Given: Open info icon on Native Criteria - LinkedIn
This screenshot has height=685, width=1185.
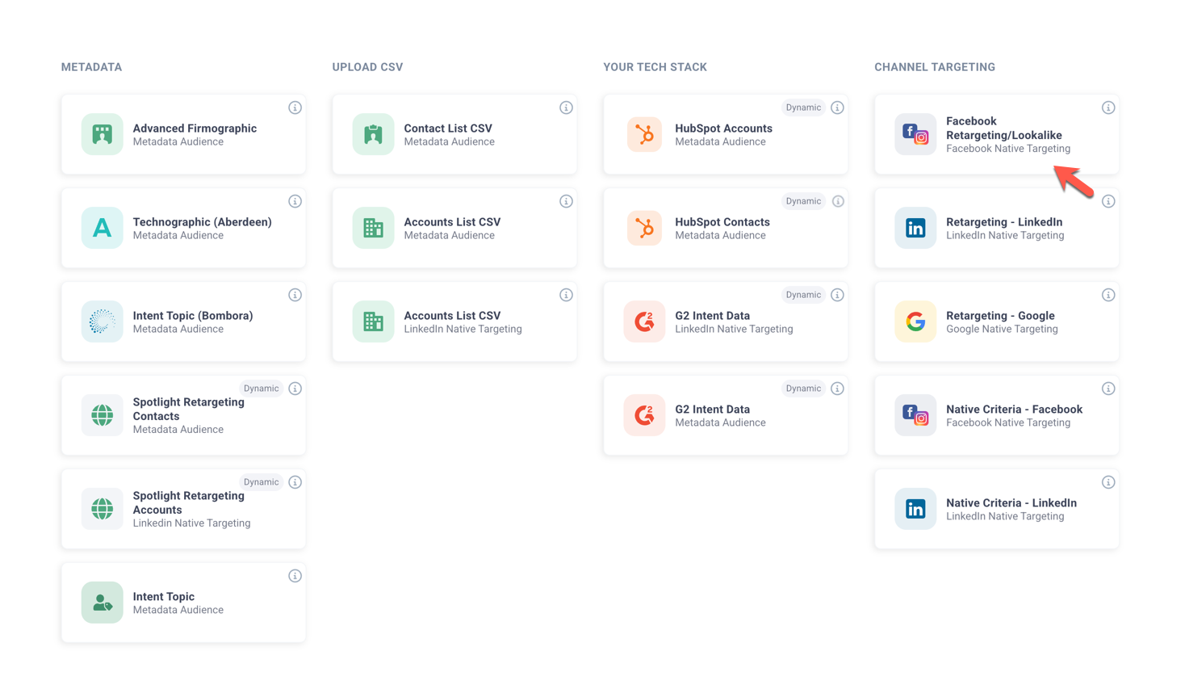Looking at the screenshot, I should 1108,482.
